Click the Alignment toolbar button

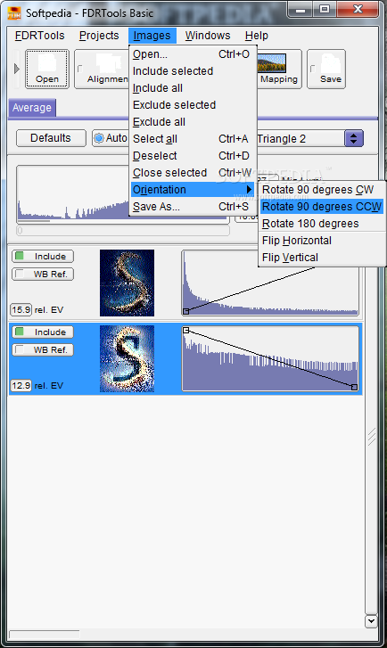pyautogui.click(x=102, y=69)
